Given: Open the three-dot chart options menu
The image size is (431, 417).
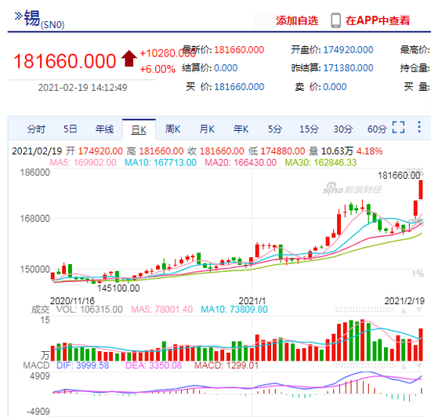Looking at the screenshot, I should pyautogui.click(x=419, y=127).
